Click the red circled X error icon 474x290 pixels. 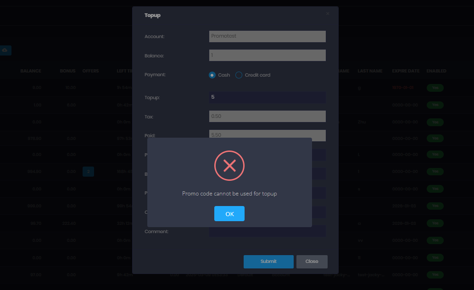point(229,166)
